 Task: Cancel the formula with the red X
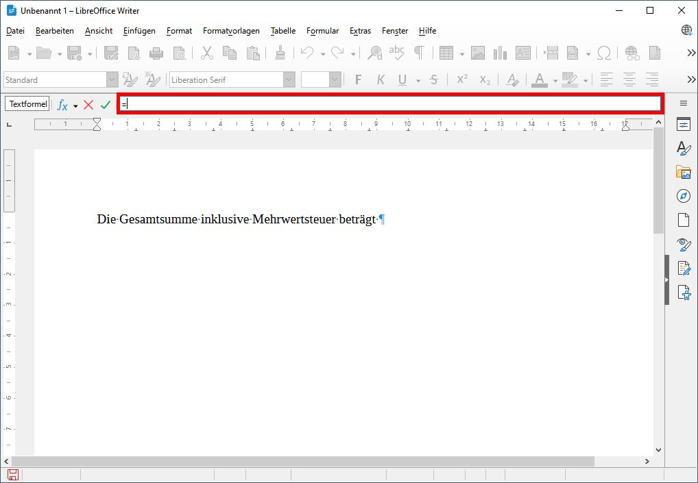(88, 104)
